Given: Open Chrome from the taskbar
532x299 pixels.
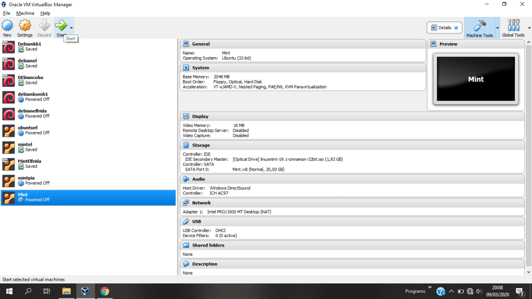Looking at the screenshot, I should coord(105,291).
